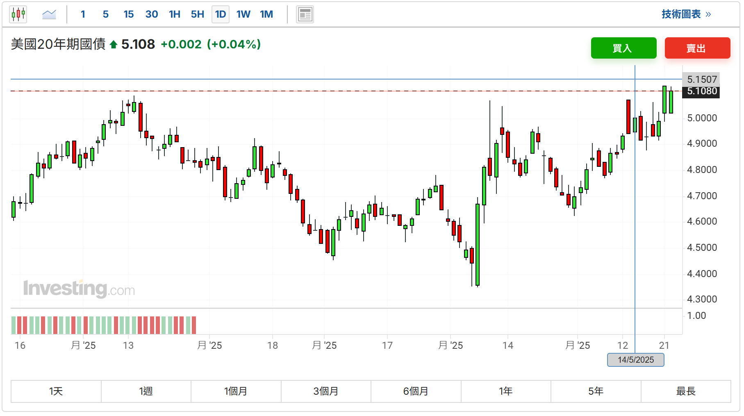Select the 1M interval

[266, 14]
